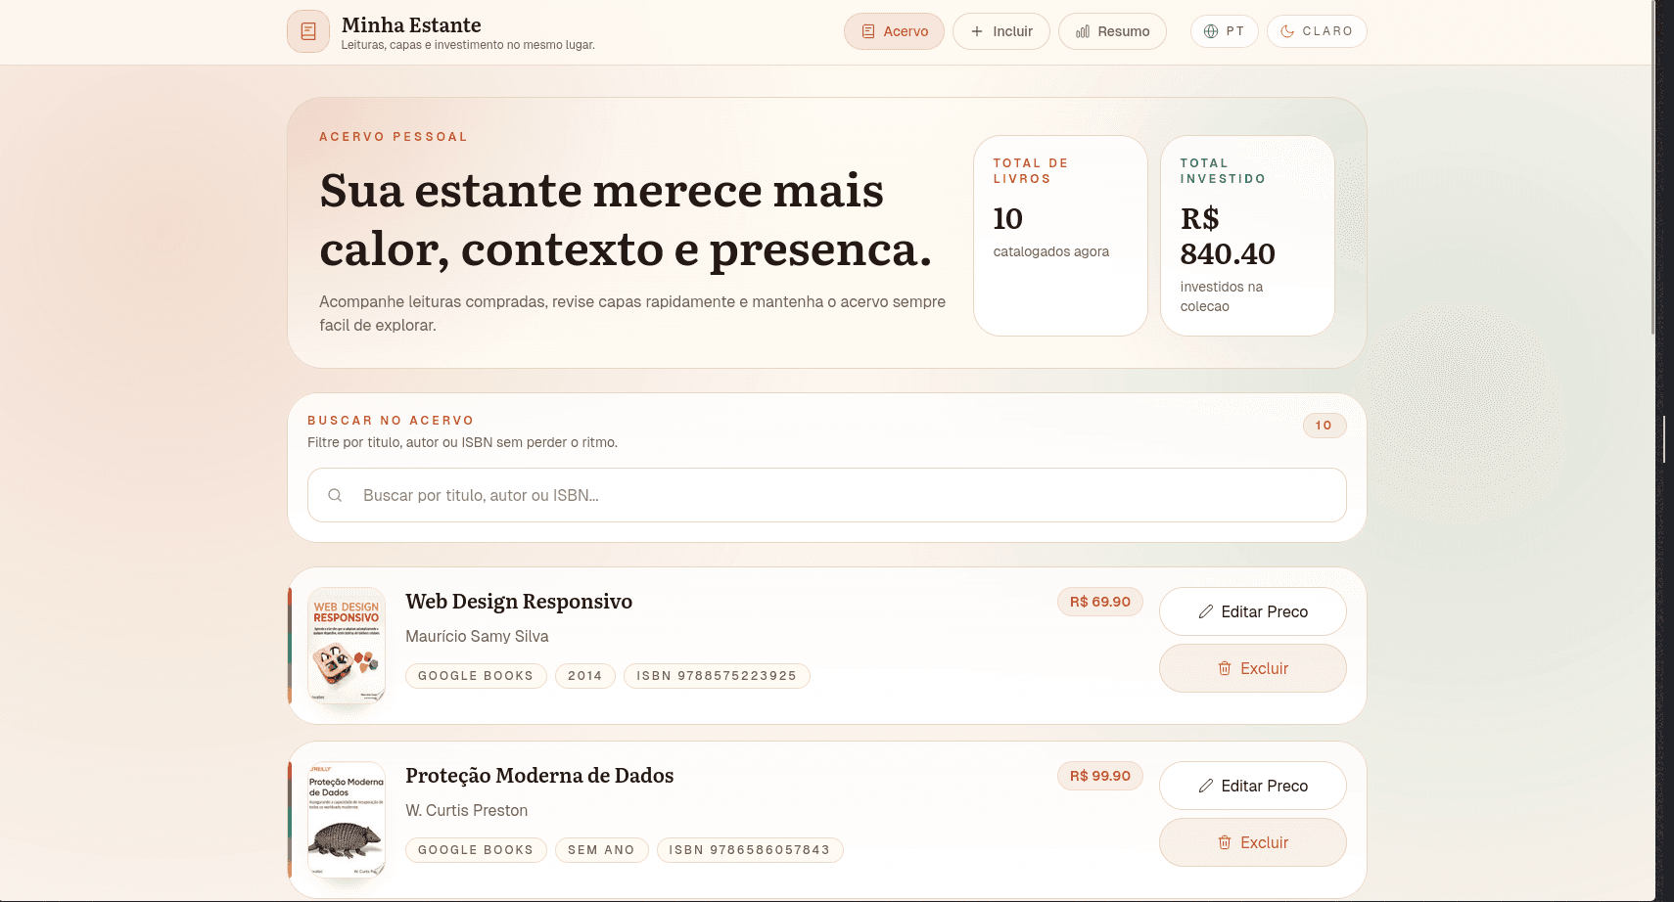
Task: Click the Incluir button to add a book
Action: coord(1000,30)
